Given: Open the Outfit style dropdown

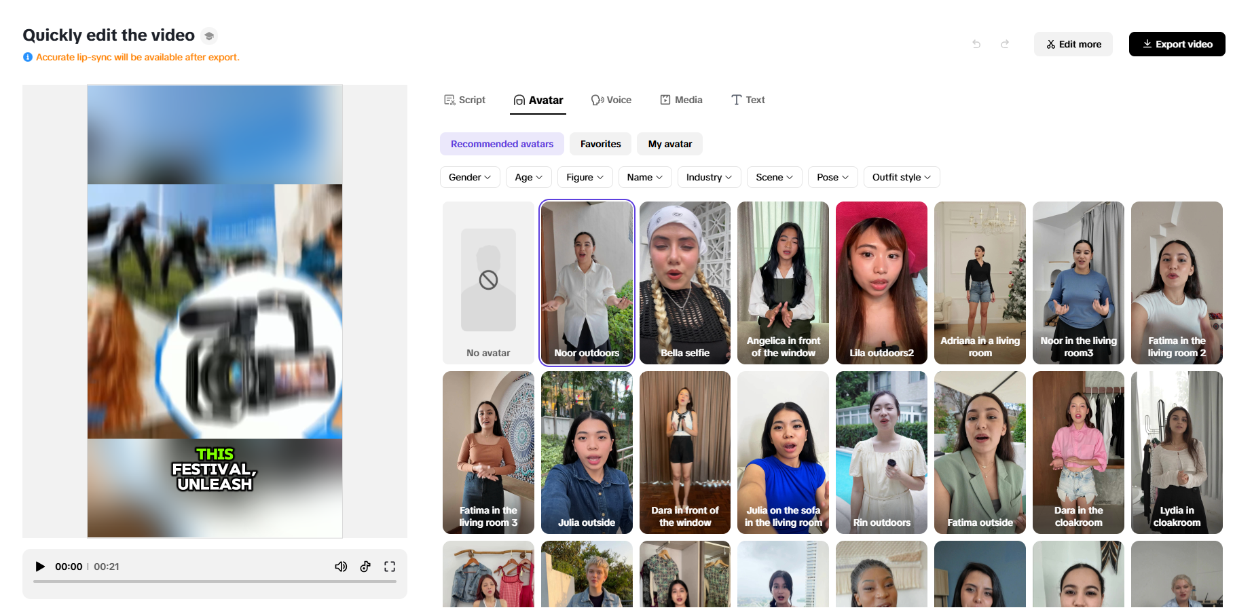Looking at the screenshot, I should click(x=901, y=177).
